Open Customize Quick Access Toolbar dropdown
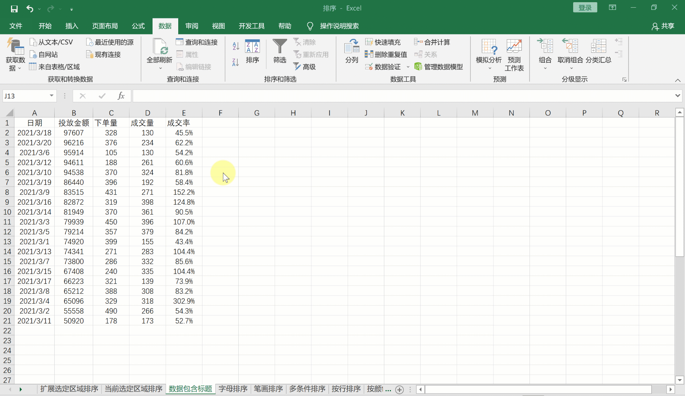Viewport: 685px width, 396px height. 72,9
